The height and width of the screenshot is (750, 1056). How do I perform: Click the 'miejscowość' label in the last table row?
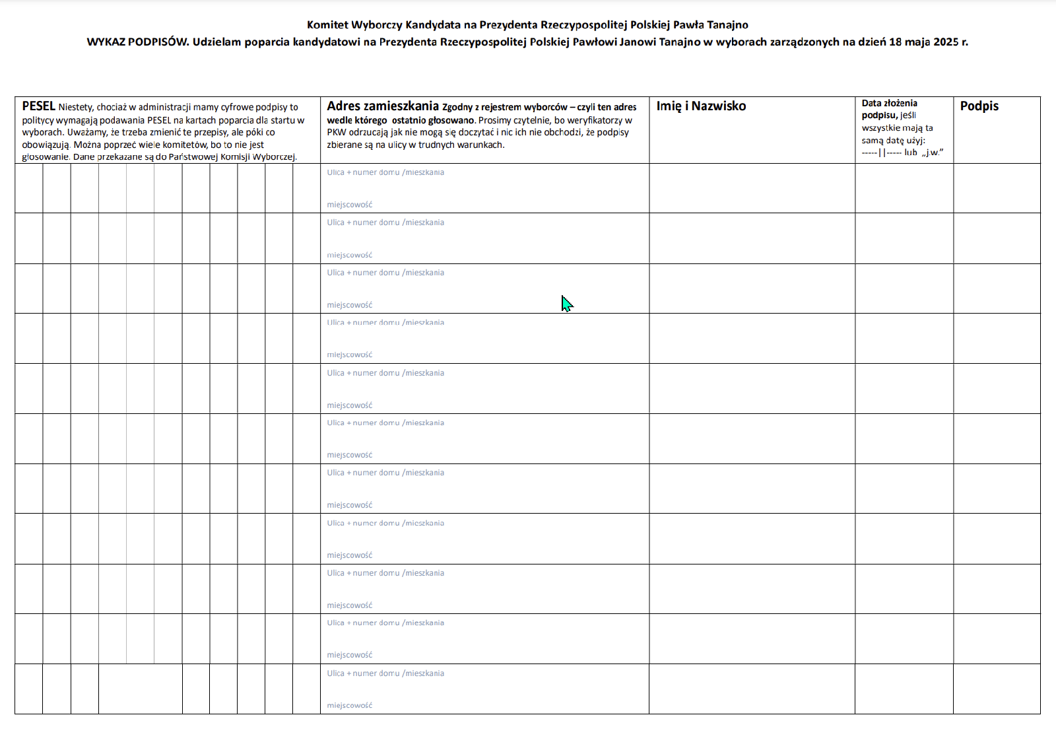[350, 705]
